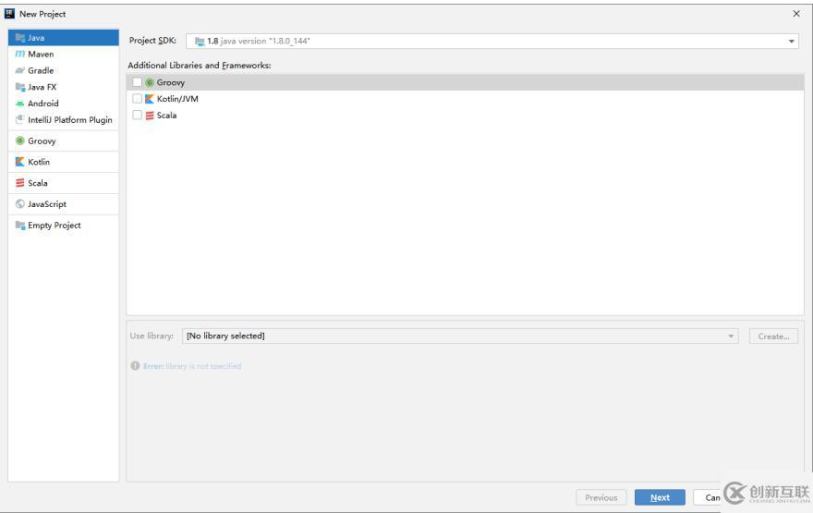Click the Create... library button

click(x=773, y=336)
